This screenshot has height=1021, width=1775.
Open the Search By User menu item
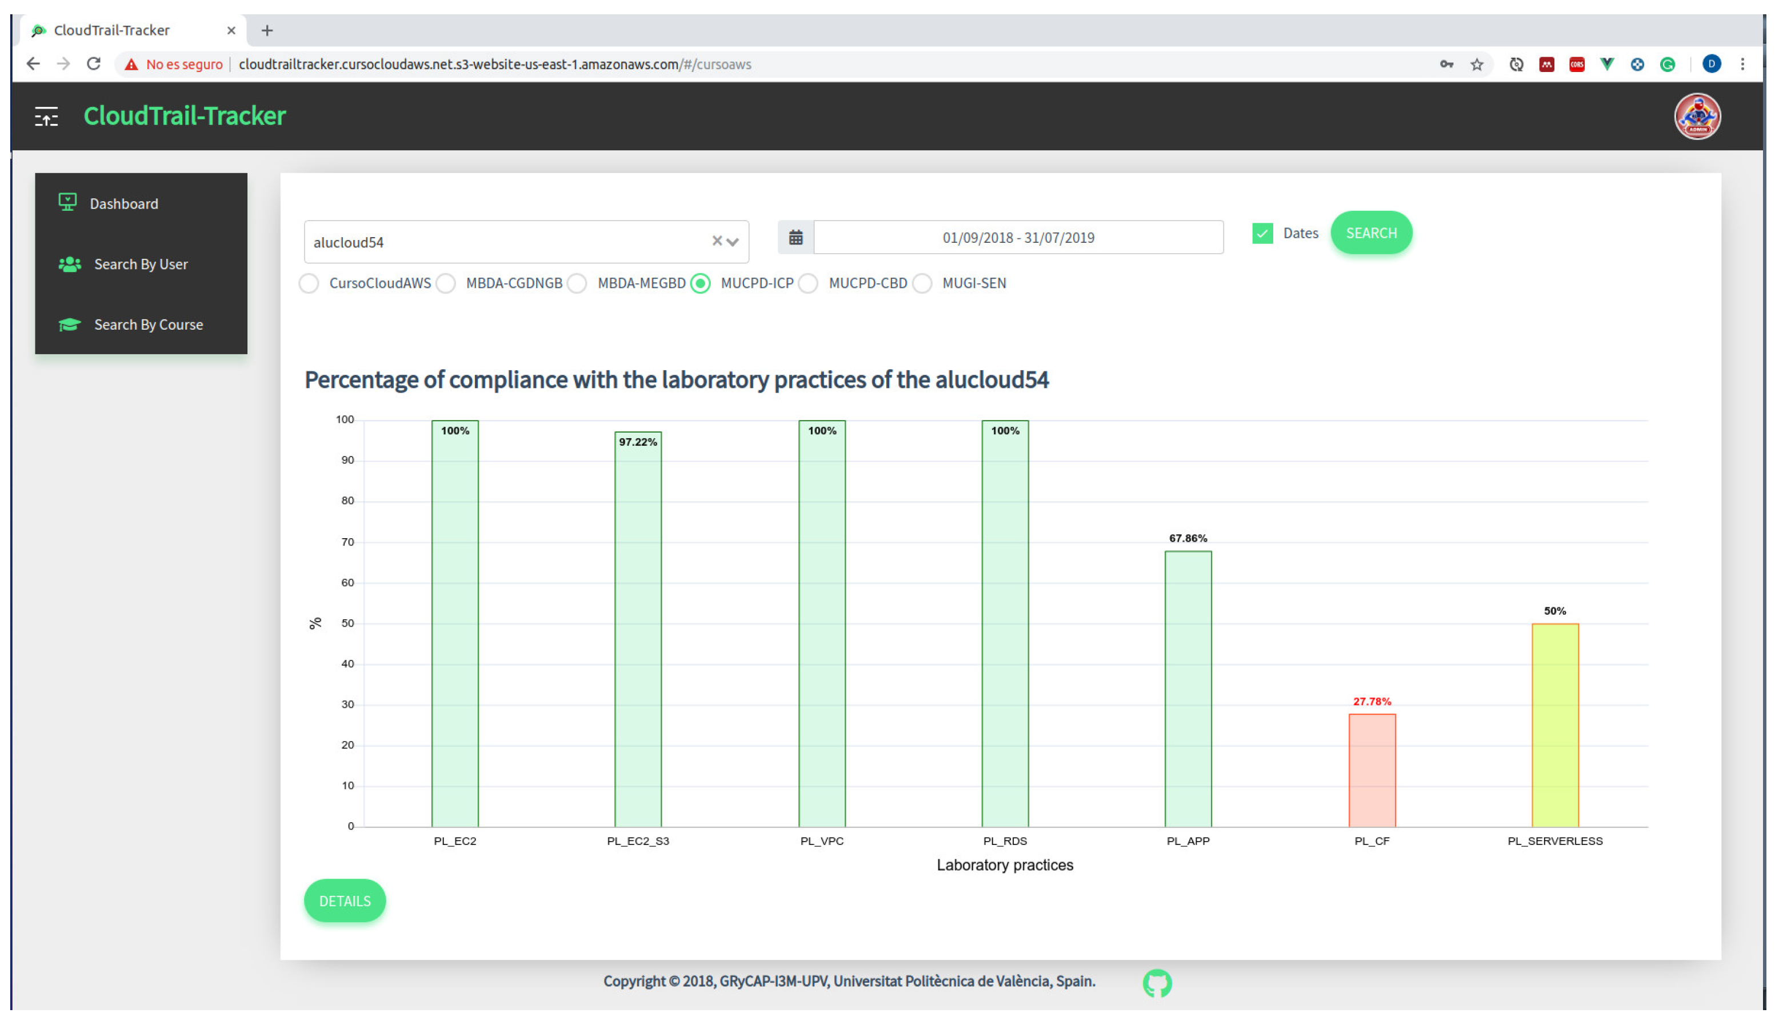pyautogui.click(x=141, y=265)
